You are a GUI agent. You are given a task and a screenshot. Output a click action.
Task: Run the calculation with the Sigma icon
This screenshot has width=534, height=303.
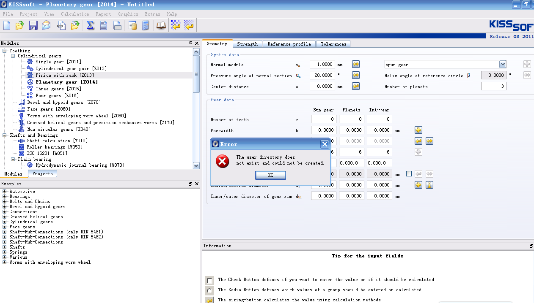[x=90, y=26]
